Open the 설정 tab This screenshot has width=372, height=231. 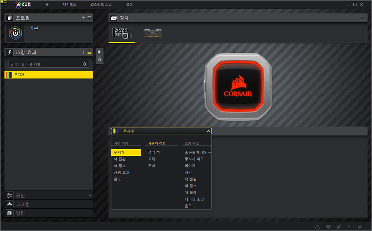click(129, 4)
